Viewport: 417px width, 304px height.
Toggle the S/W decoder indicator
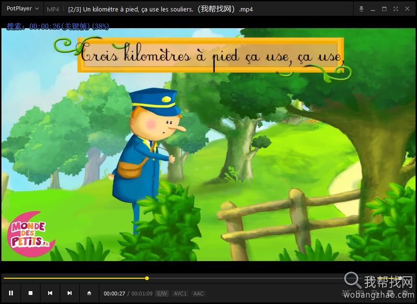[x=162, y=294]
